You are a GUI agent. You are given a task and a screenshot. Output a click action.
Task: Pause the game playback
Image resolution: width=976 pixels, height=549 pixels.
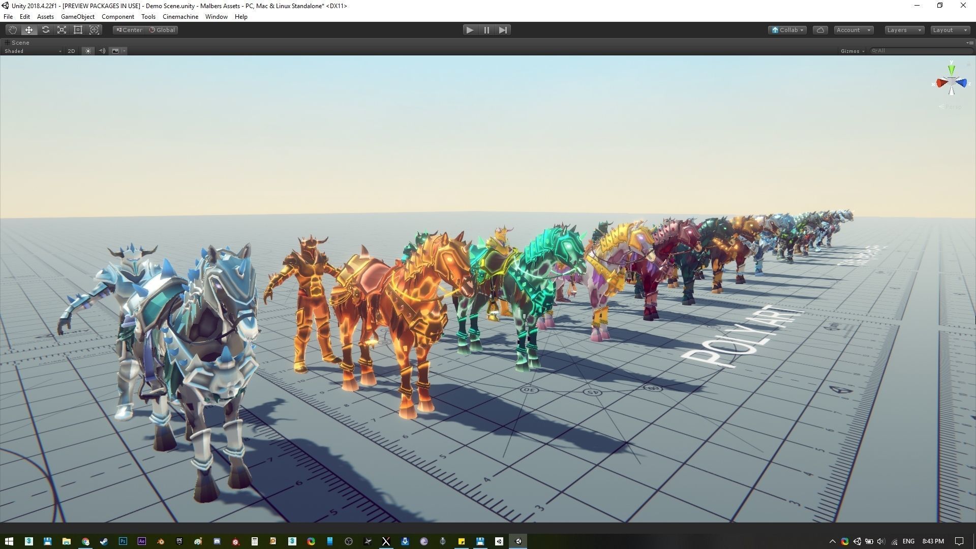point(486,30)
